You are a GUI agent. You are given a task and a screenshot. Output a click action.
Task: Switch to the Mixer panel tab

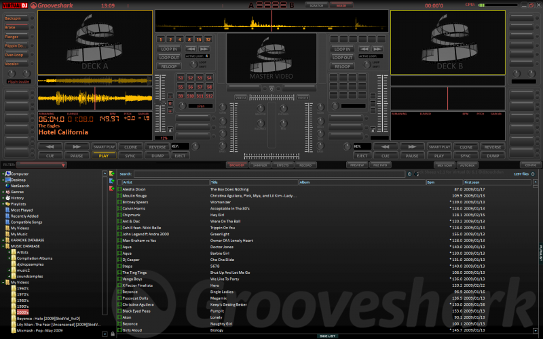tap(341, 5)
